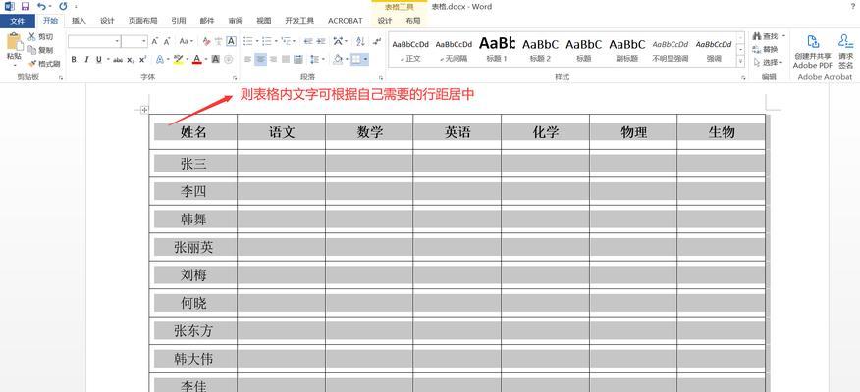Expand the styles gallery

741,62
